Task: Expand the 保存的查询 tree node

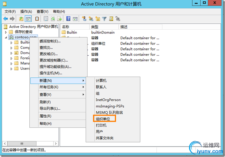Action: point(6,32)
